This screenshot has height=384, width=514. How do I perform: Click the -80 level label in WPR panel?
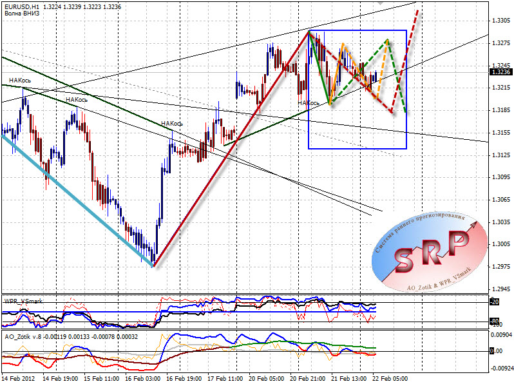(495, 321)
